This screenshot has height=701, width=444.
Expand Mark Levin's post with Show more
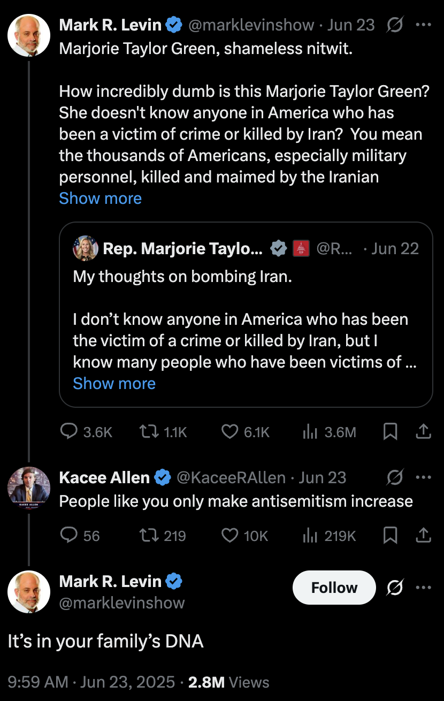[100, 198]
